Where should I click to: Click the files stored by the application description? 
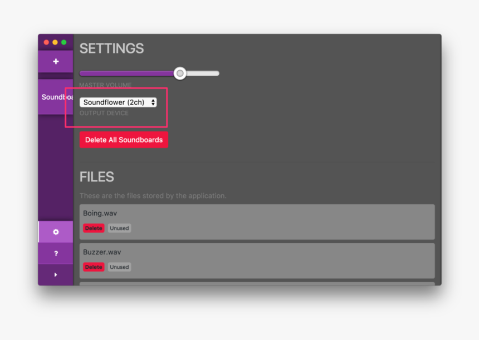point(153,196)
